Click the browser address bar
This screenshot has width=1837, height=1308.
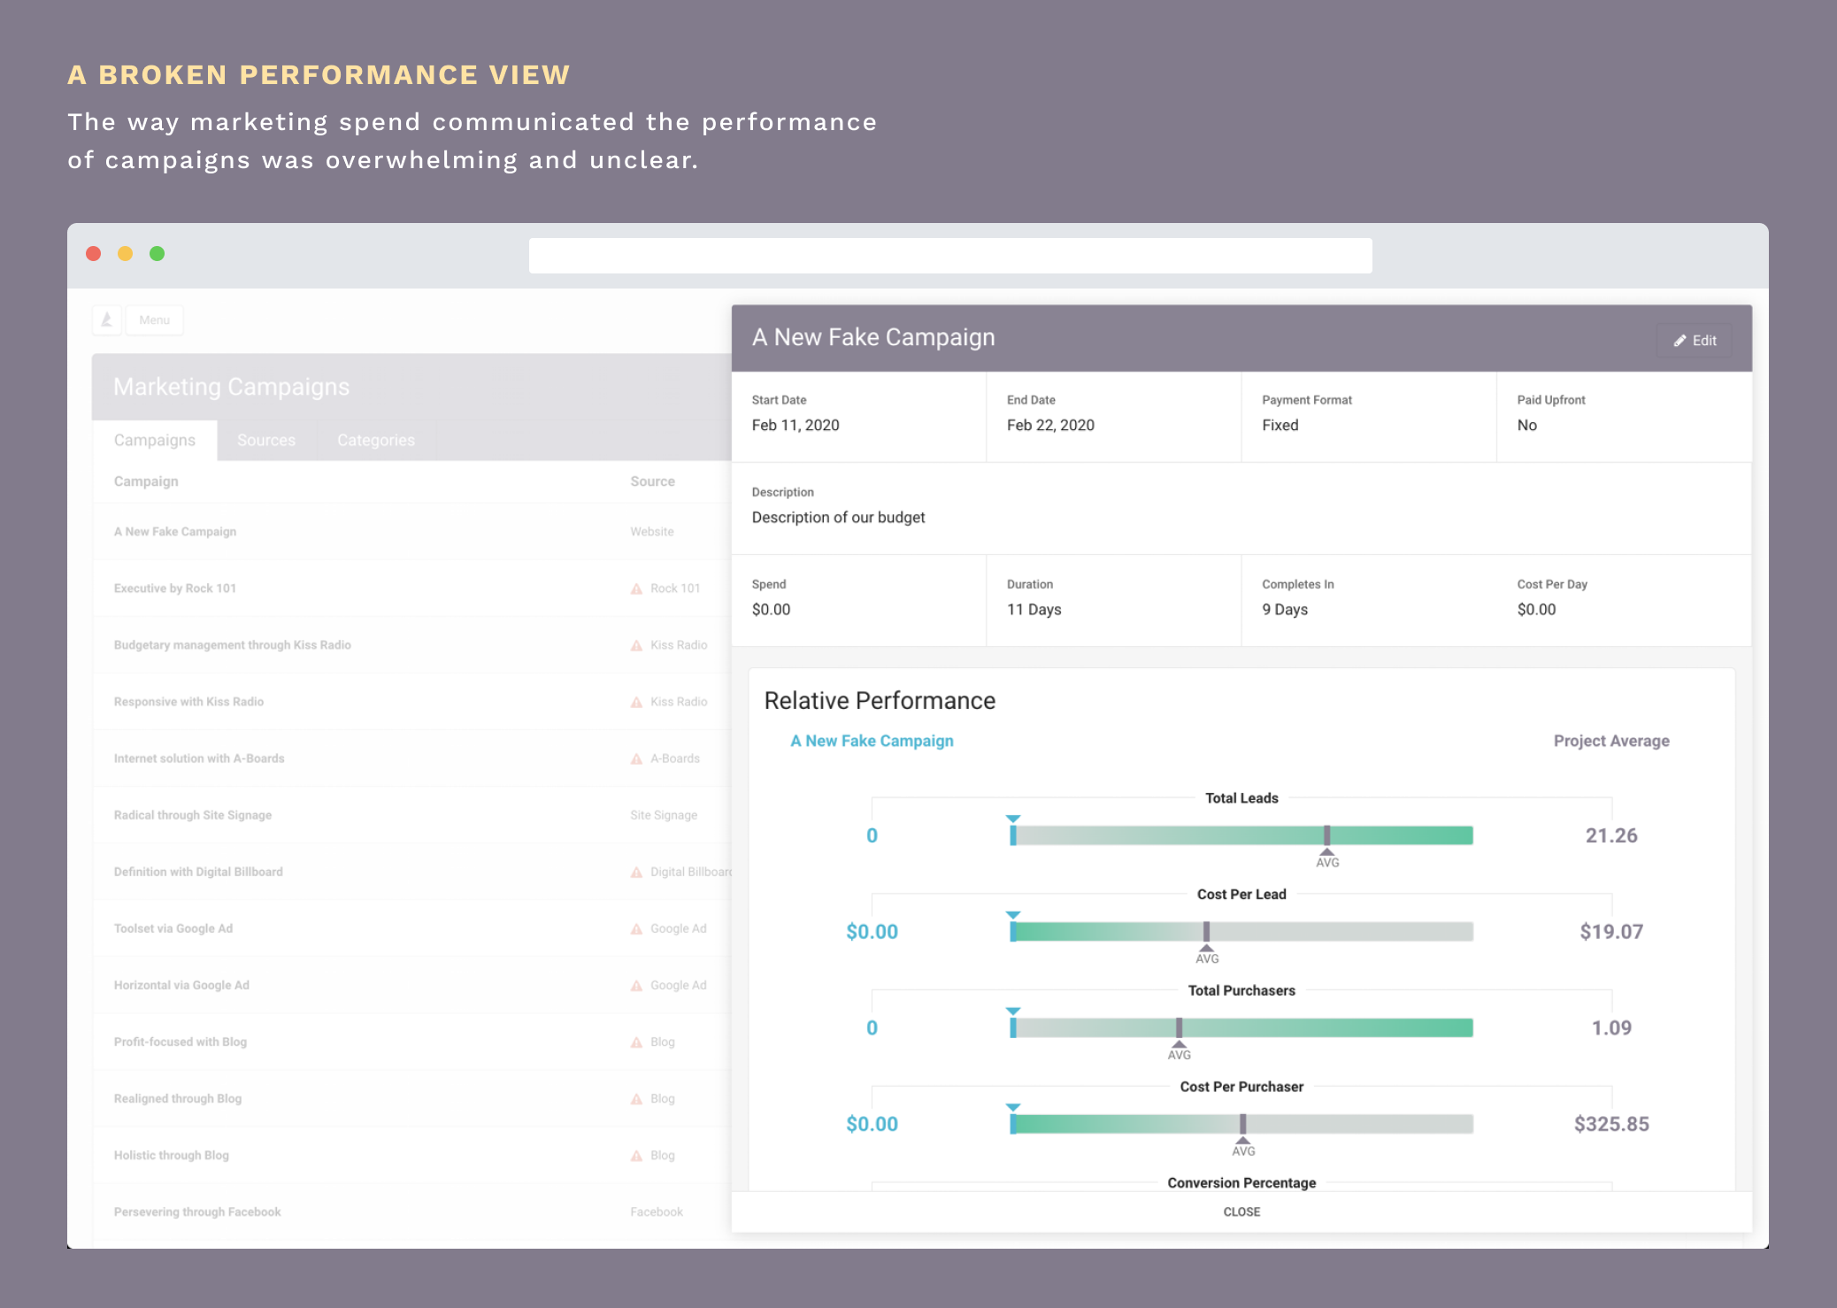click(x=950, y=255)
